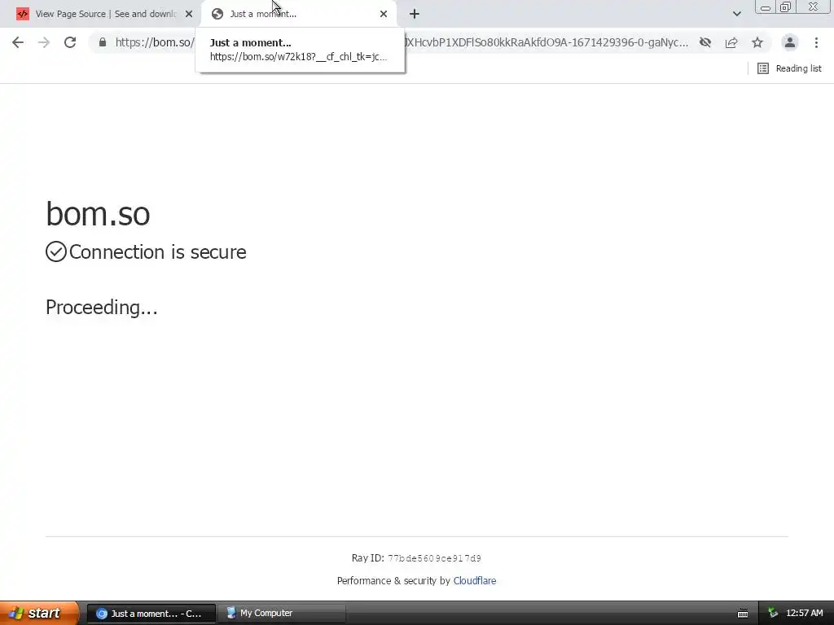
Task: Click the forward navigation arrow
Action: [44, 42]
